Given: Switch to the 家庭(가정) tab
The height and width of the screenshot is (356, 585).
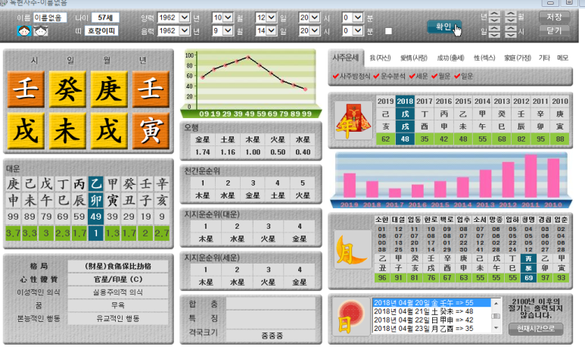Looking at the screenshot, I should [x=518, y=58].
